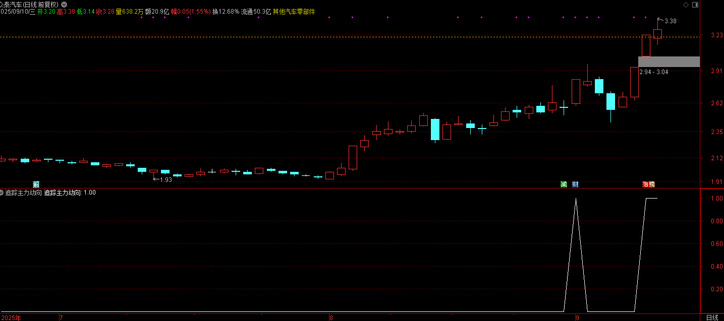Image resolution: width=724 pixels, height=321 pixels.
Task: Click the teal 解 event marker
Action: (x=36, y=184)
